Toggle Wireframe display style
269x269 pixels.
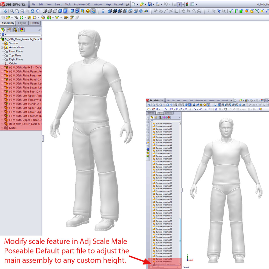tap(44, 11)
